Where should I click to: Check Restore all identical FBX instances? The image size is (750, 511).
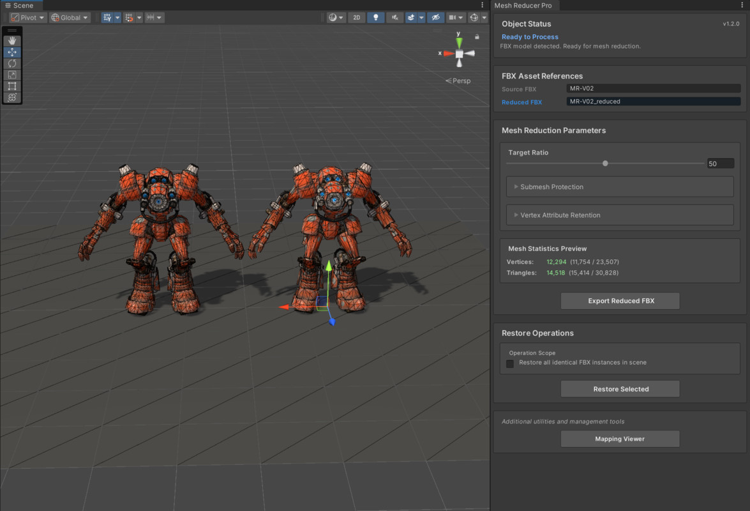pos(510,363)
